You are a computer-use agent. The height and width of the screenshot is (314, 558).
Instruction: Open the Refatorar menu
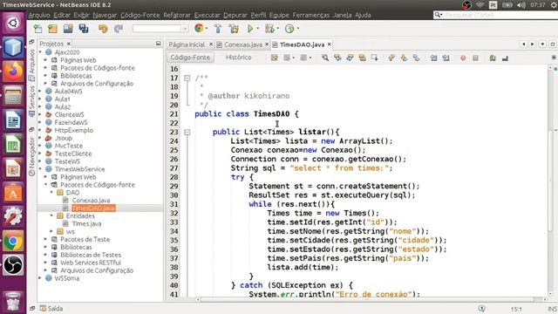[x=177, y=15]
